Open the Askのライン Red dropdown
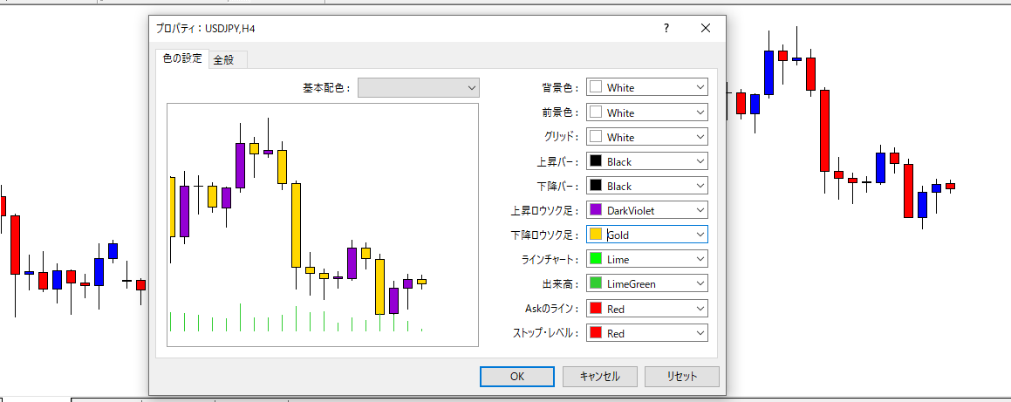 [646, 309]
